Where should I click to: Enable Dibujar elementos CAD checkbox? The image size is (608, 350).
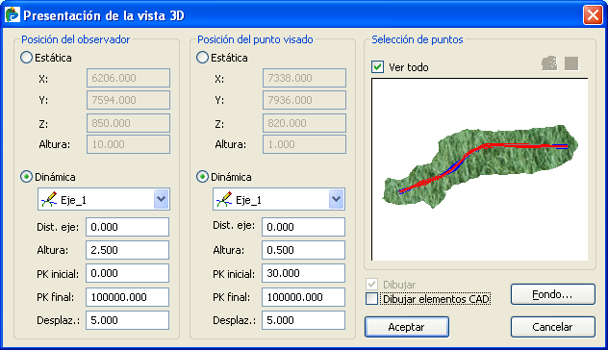[372, 299]
